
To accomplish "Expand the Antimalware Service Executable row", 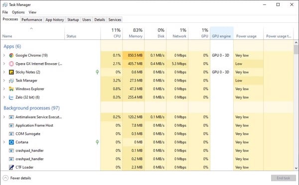I will 4,117.
